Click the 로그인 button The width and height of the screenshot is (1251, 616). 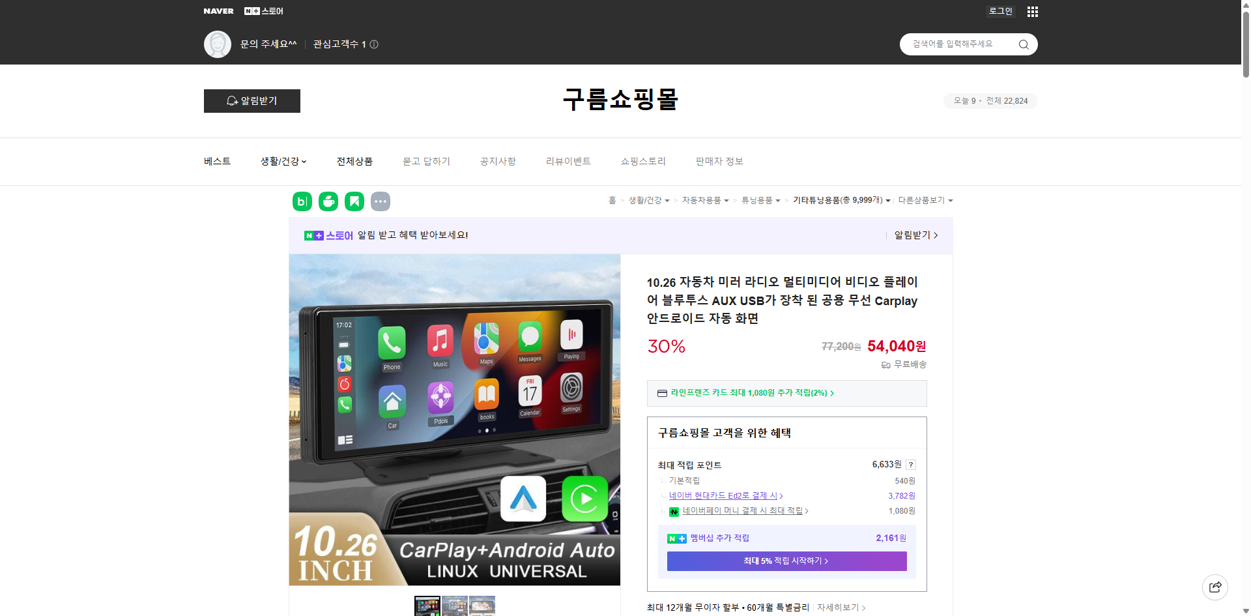1000,11
